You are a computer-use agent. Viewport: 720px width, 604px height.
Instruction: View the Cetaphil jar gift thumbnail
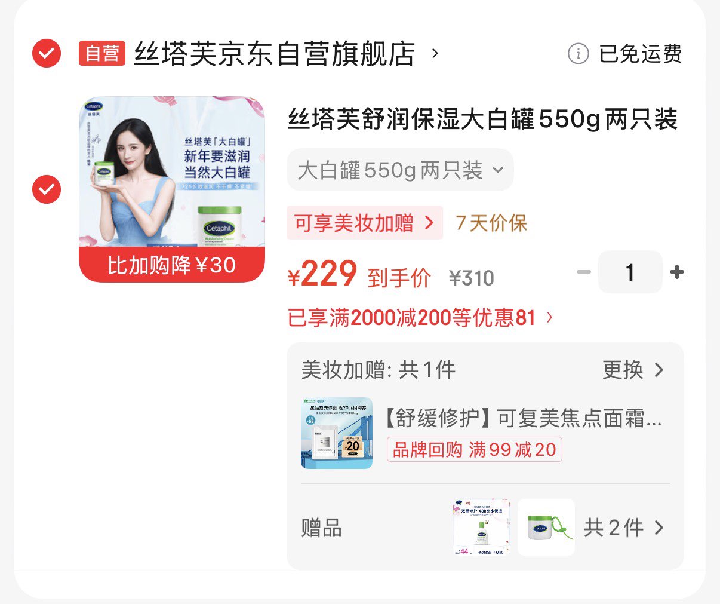tap(546, 528)
